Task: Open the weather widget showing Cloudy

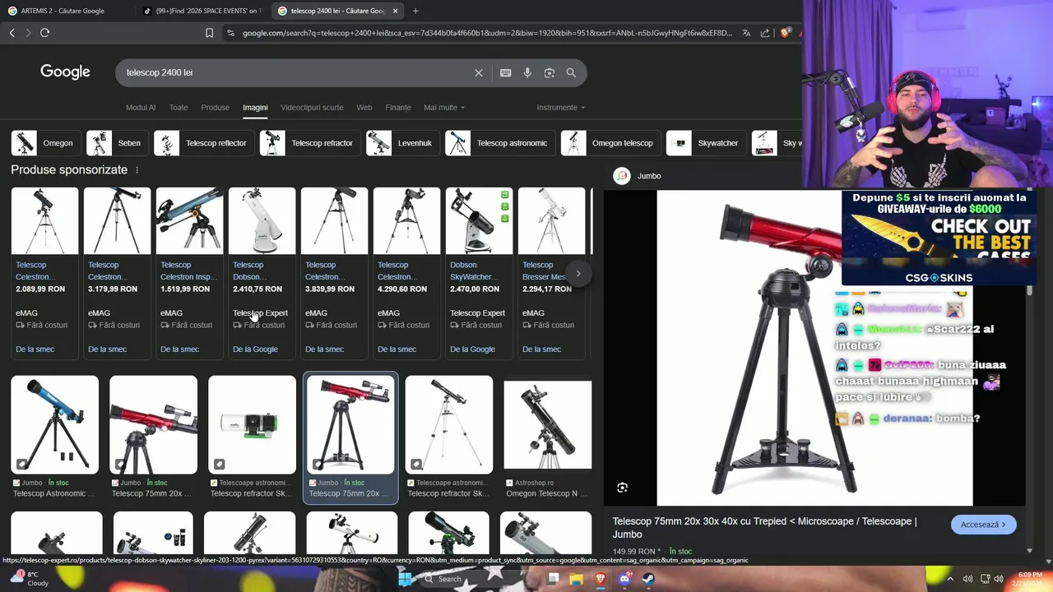Action: click(29, 579)
